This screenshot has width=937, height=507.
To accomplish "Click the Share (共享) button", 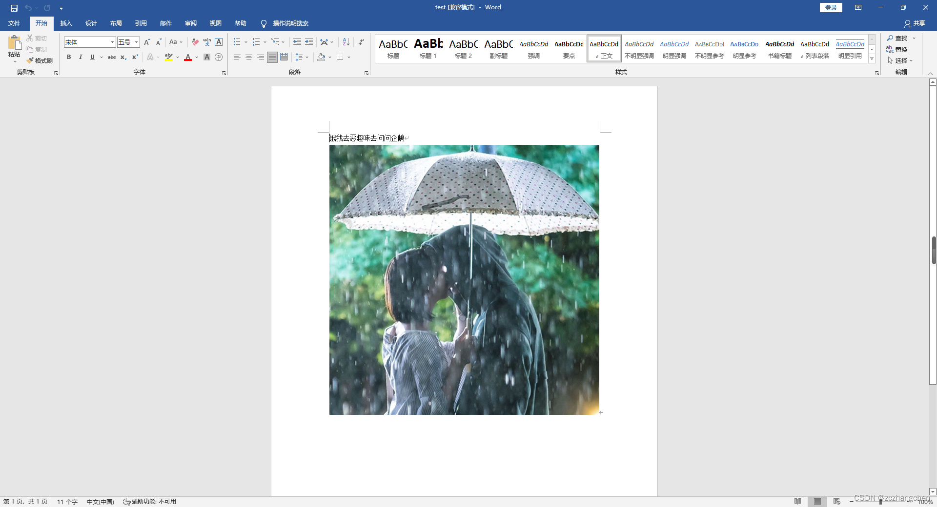I will point(915,23).
